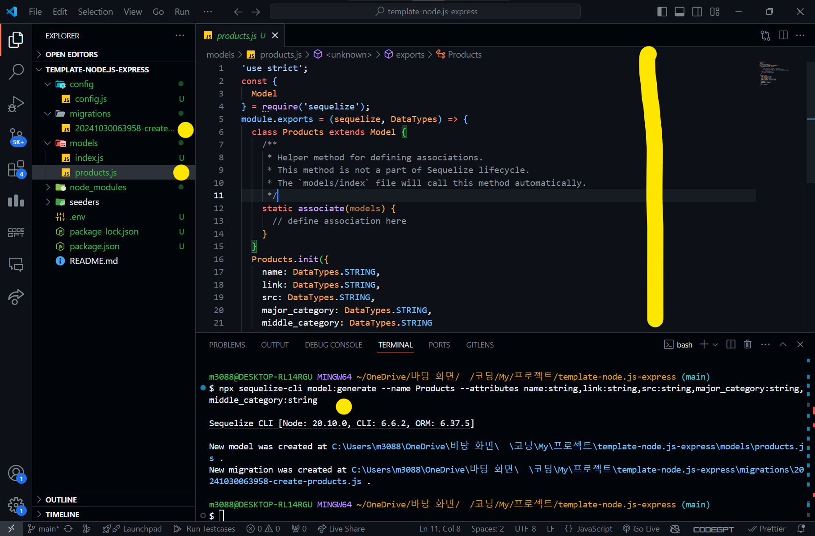Click the template-node.js-express search box
This screenshot has height=536, width=815.
(x=425, y=12)
